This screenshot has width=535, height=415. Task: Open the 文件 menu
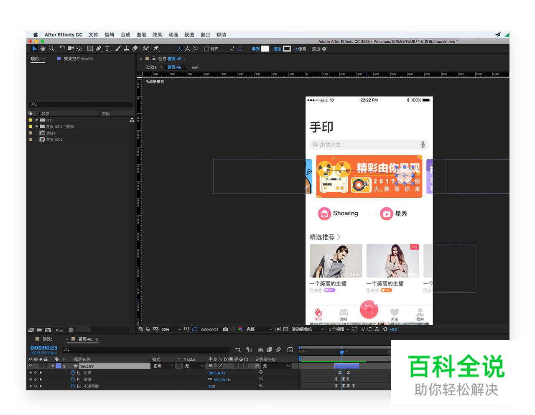(x=94, y=35)
